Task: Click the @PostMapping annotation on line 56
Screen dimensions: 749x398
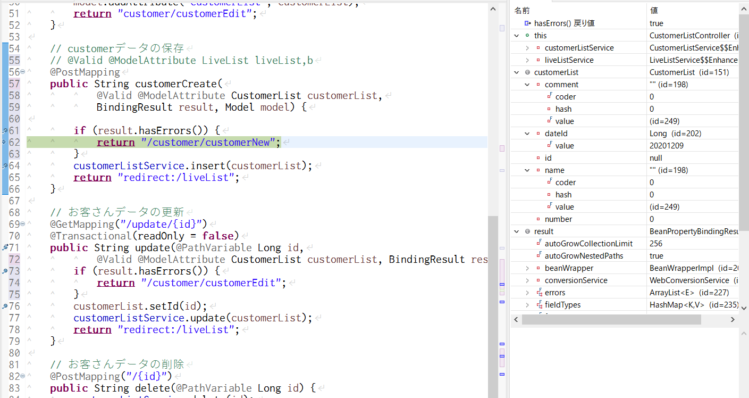Action: [x=85, y=72]
